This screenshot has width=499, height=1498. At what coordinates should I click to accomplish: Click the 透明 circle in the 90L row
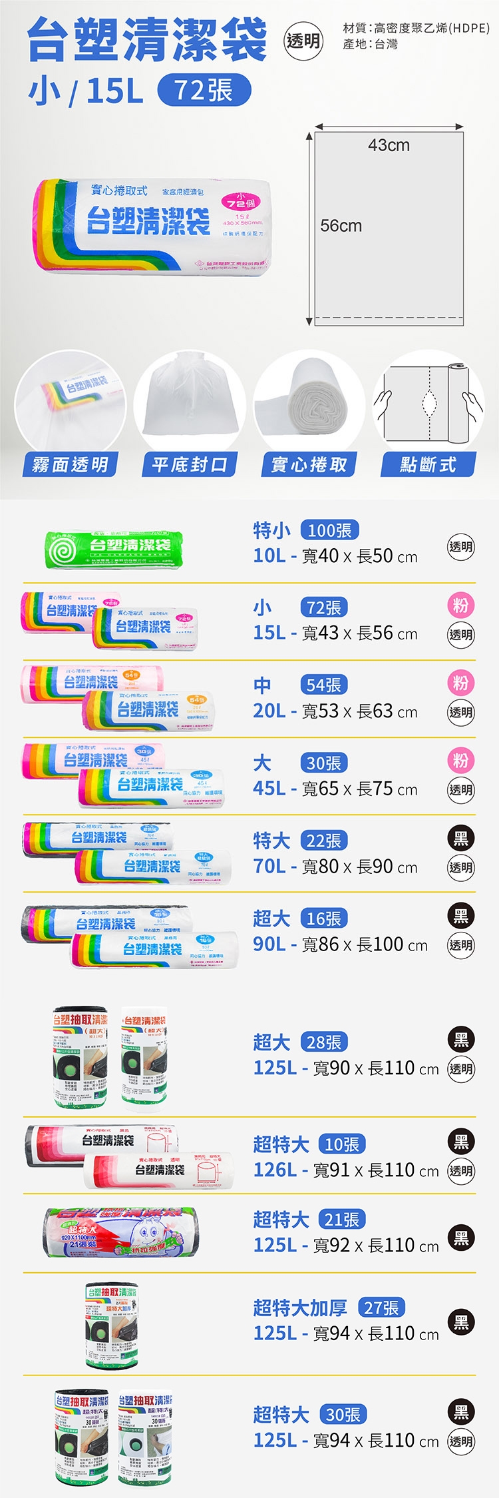tap(461, 944)
